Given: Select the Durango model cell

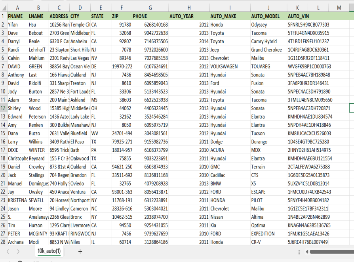Looking at the screenshot, I should [268, 142].
